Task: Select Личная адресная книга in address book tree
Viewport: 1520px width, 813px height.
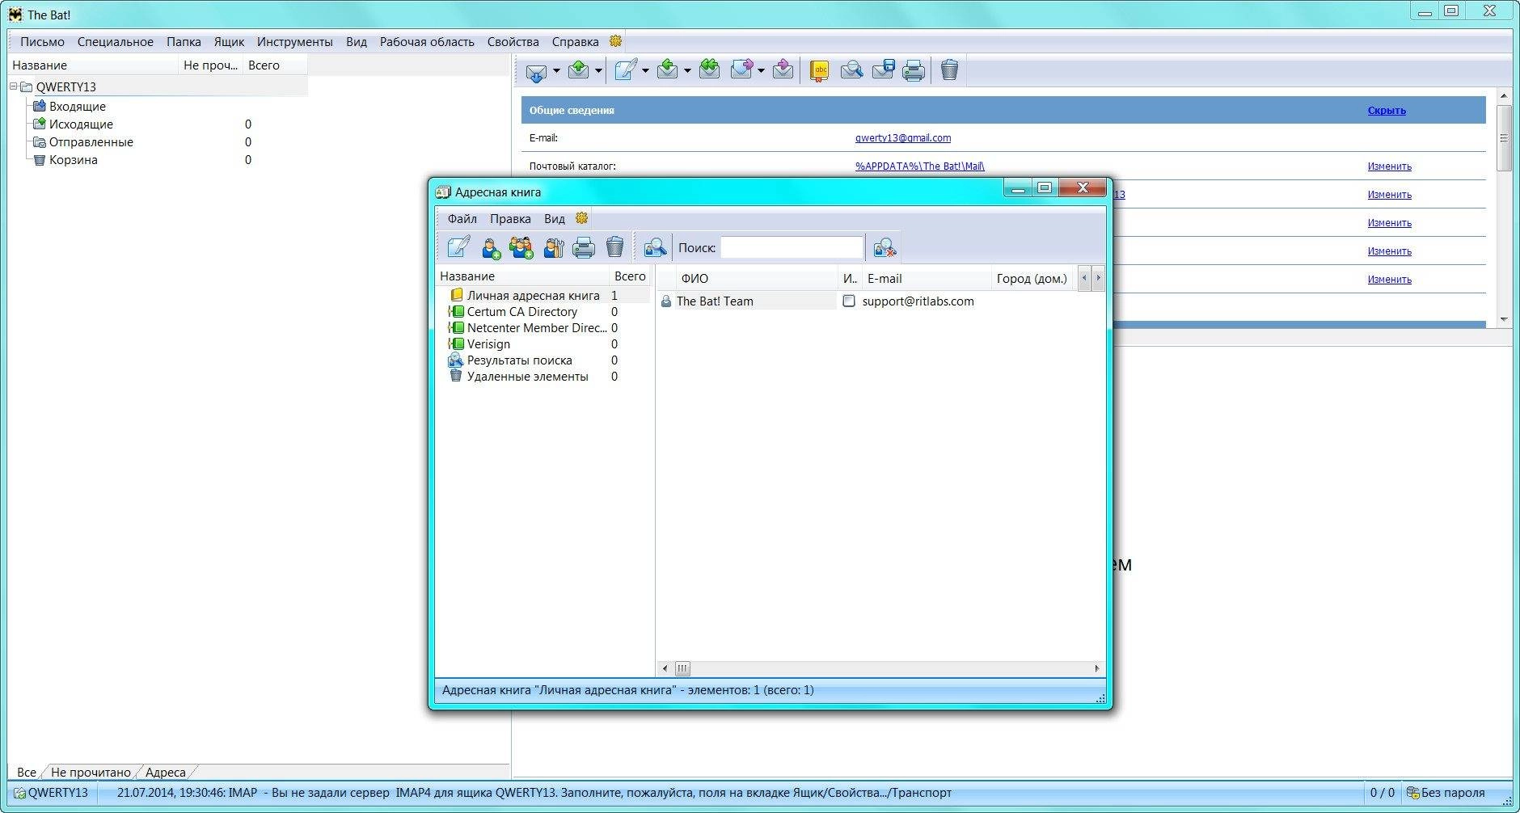Action: pos(533,296)
